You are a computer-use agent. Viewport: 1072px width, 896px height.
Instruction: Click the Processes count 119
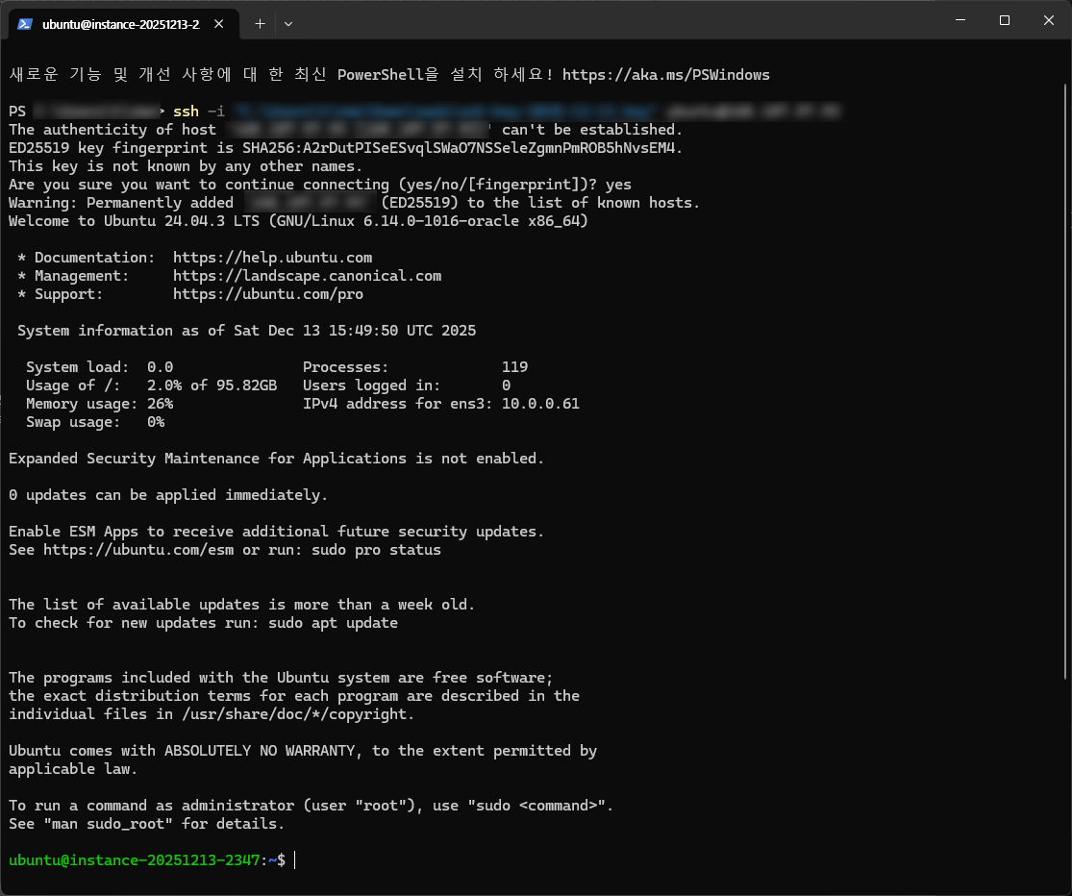514,367
